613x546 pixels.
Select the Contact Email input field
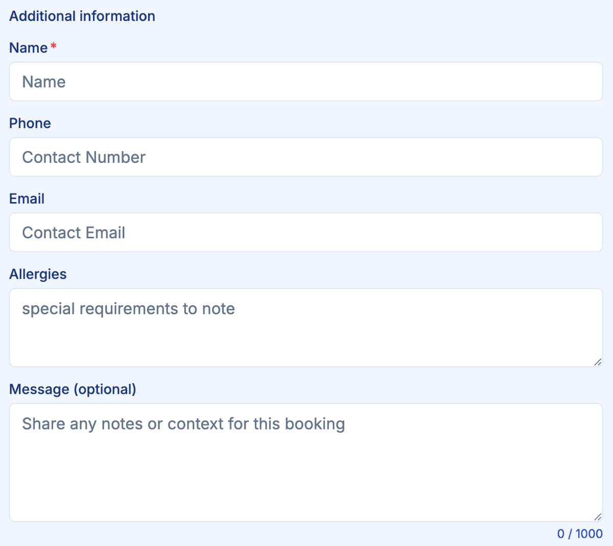(306, 233)
